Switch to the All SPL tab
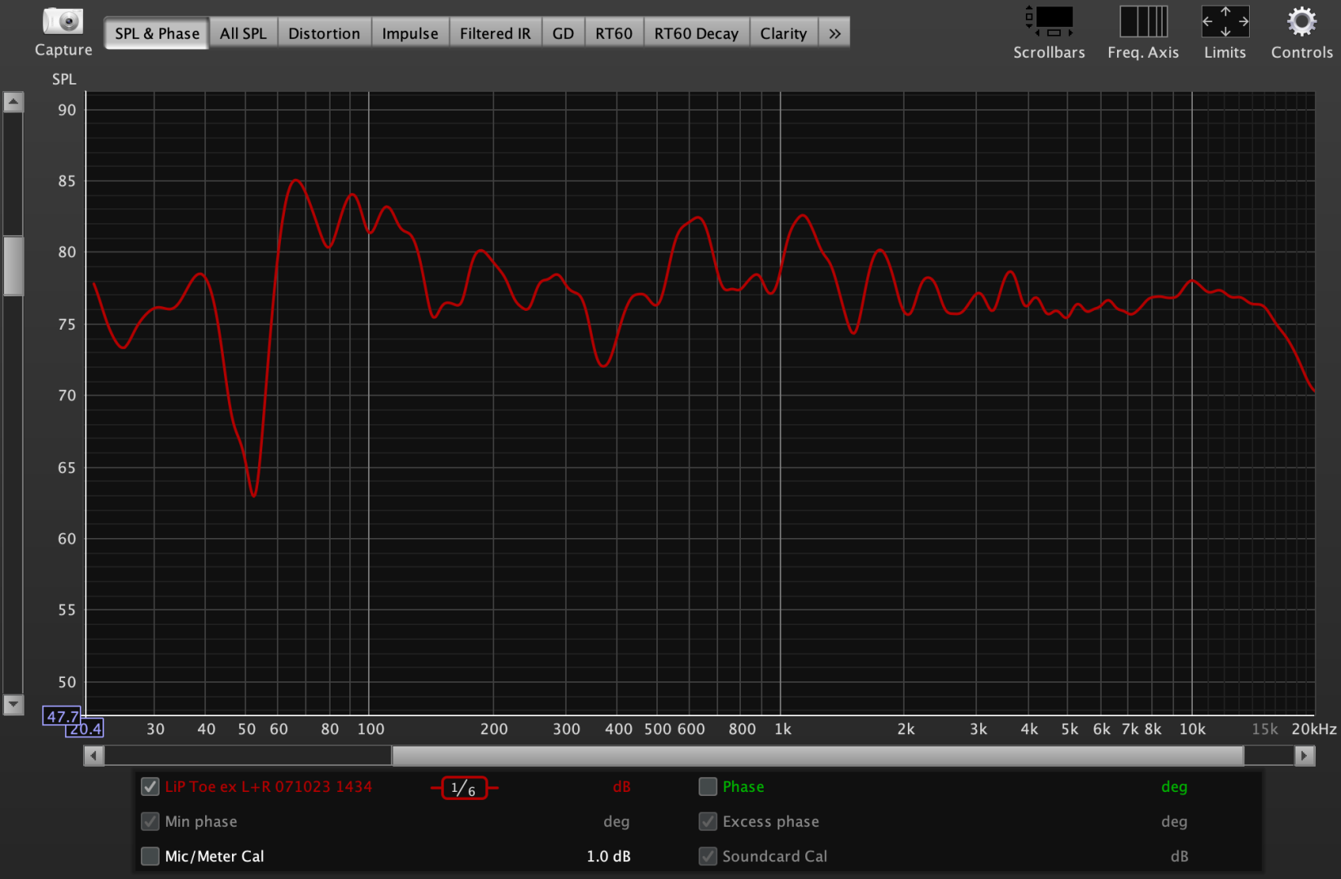The height and width of the screenshot is (879, 1341). click(x=243, y=33)
